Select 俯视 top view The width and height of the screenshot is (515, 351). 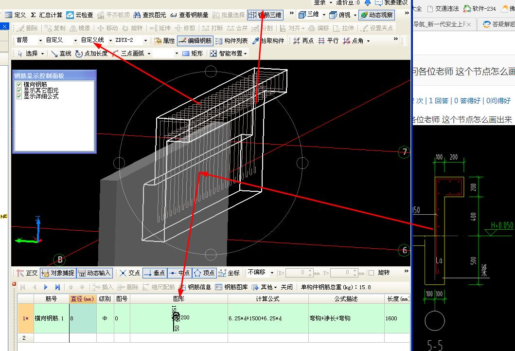pos(340,15)
